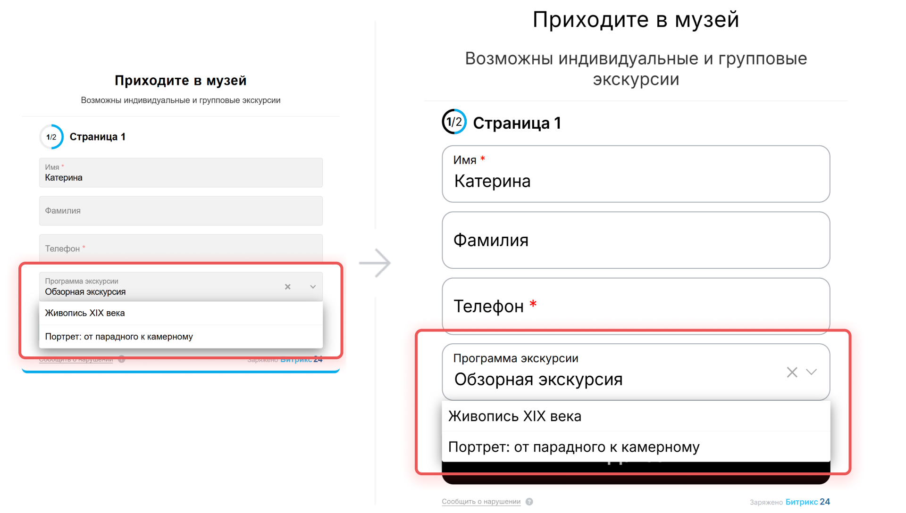Collapse the right form's excursion dropdown chevron

point(811,372)
